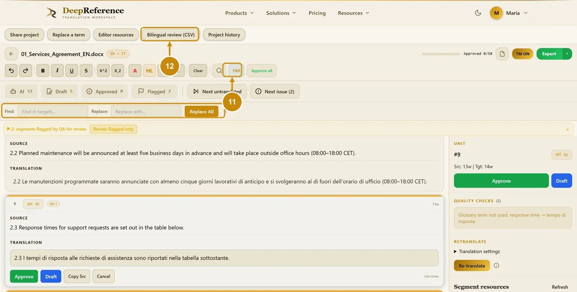The image size is (577, 292).
Task: Expand the Solutions menu
Action: (281, 13)
